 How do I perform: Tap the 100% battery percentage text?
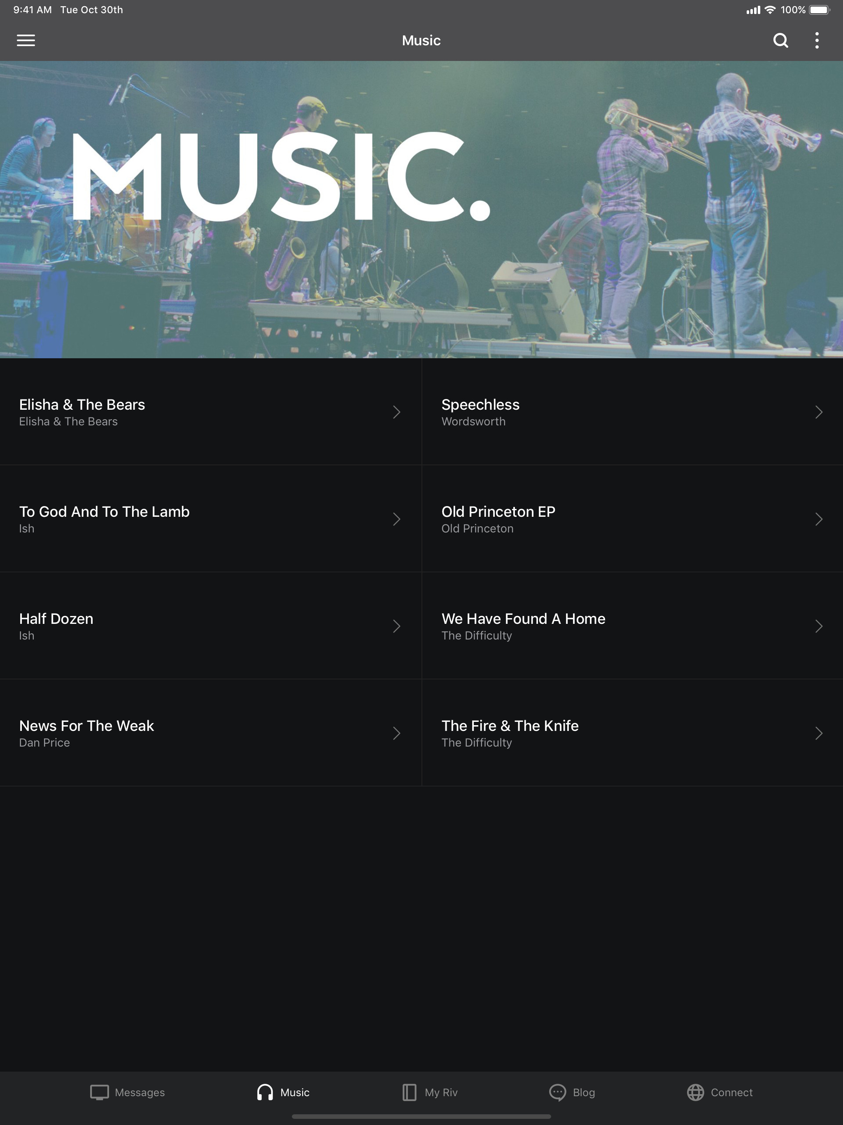pos(793,9)
